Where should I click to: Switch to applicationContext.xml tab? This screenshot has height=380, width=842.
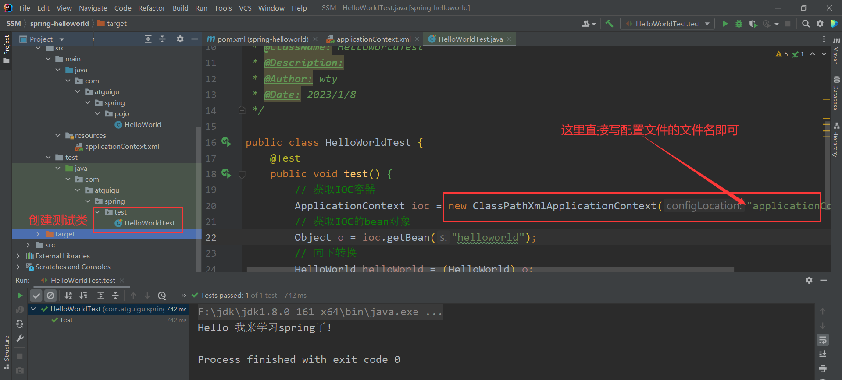pos(374,39)
